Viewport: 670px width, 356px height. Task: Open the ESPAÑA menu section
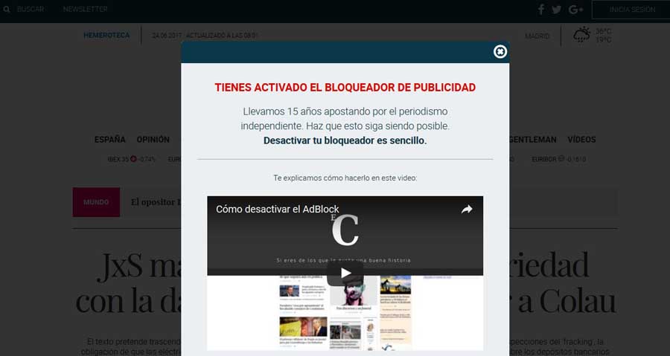(110, 140)
